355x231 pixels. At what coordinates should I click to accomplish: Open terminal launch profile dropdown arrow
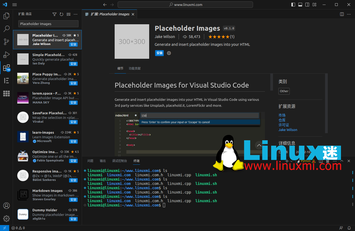tap(291, 161)
